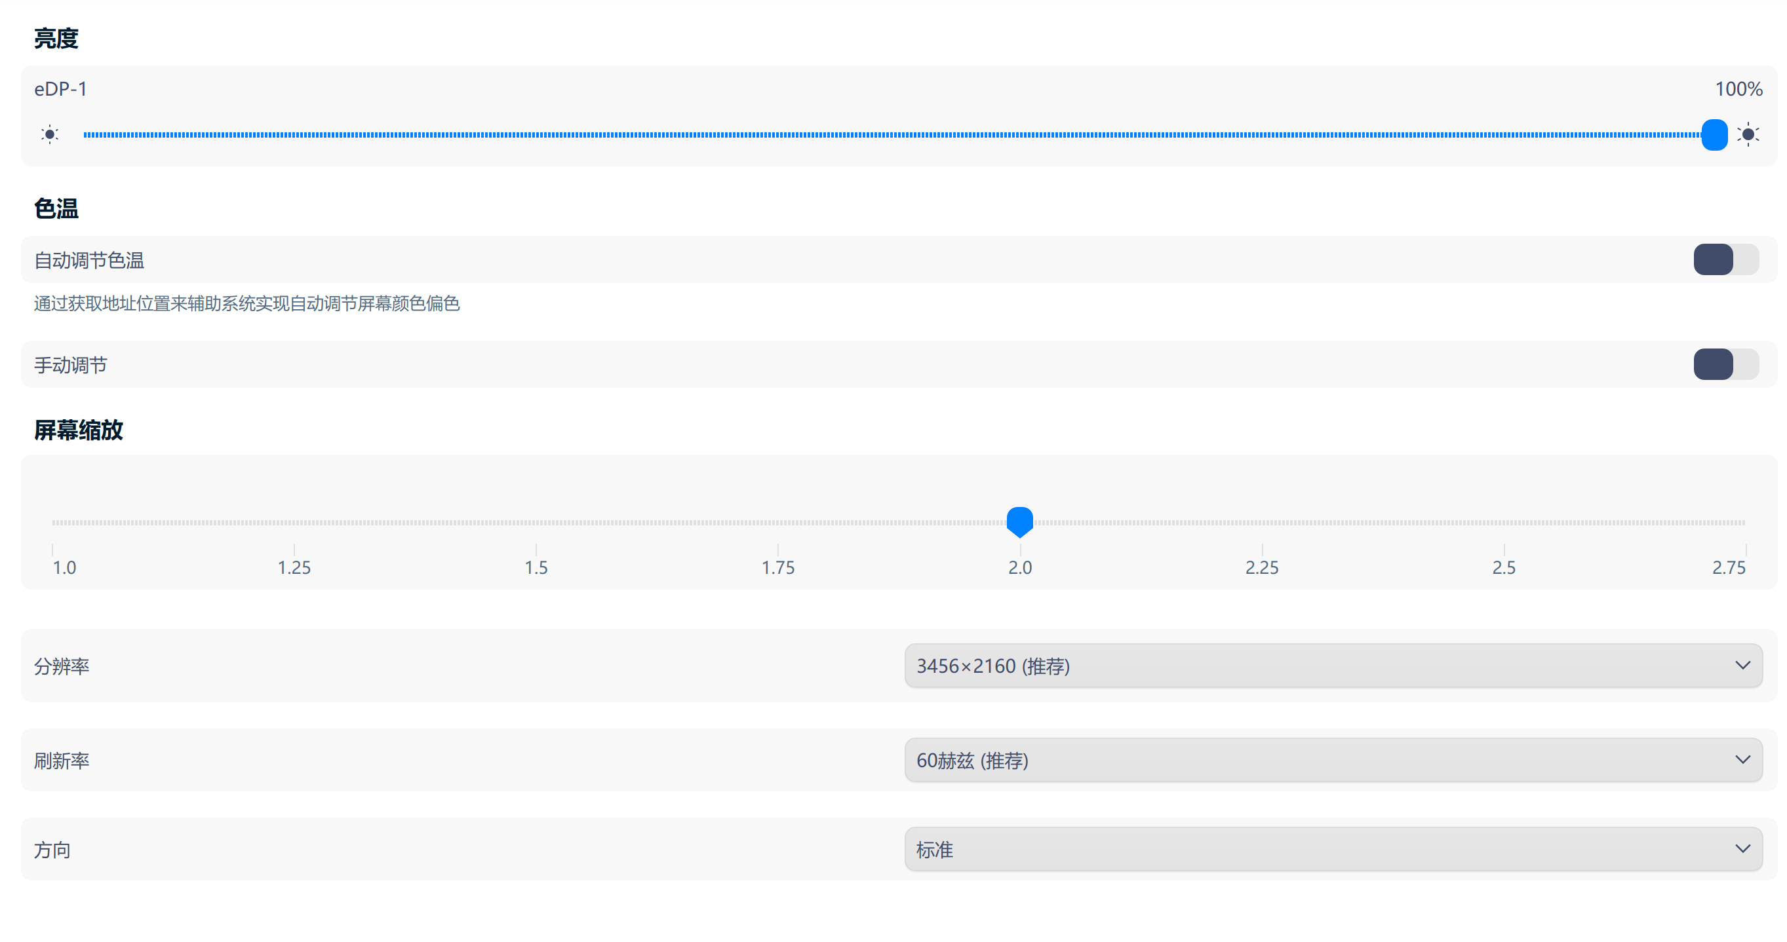Click chevron arrow of resolution combo box
The width and height of the screenshot is (1787, 942).
1742,666
